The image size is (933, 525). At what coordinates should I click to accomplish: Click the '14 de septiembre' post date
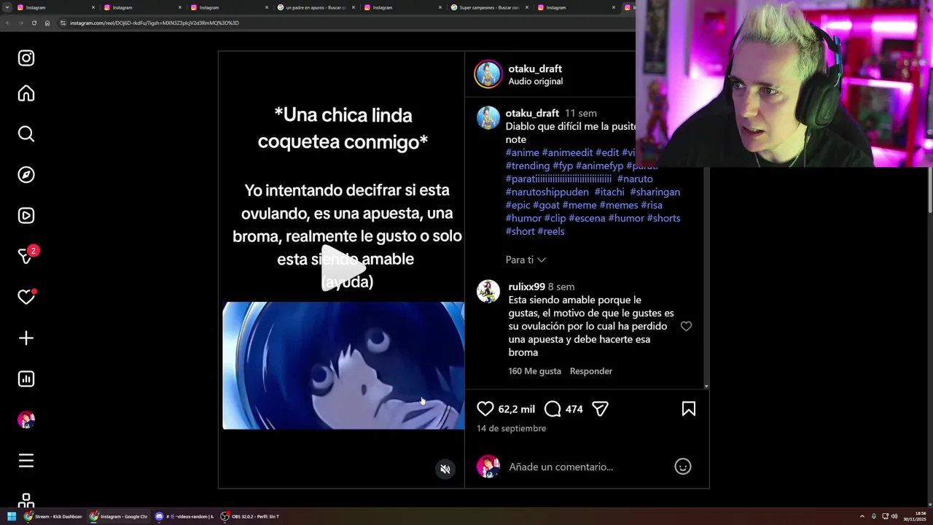pos(511,428)
